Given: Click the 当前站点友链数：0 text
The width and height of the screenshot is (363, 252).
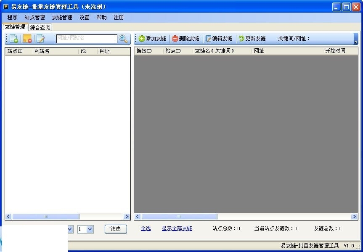Looking at the screenshot, I should click(276, 228).
